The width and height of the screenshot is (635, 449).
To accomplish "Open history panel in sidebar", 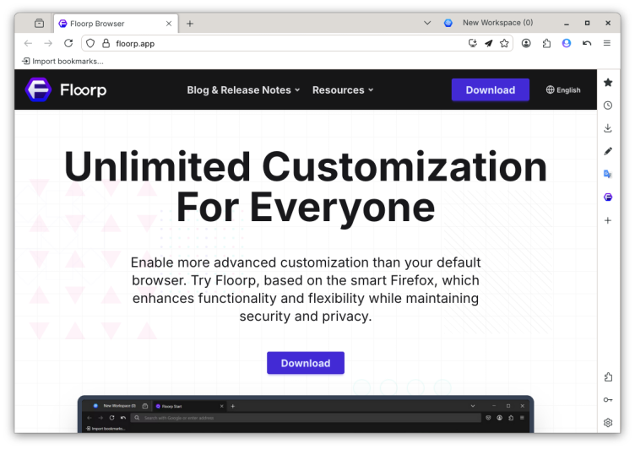I will [608, 105].
